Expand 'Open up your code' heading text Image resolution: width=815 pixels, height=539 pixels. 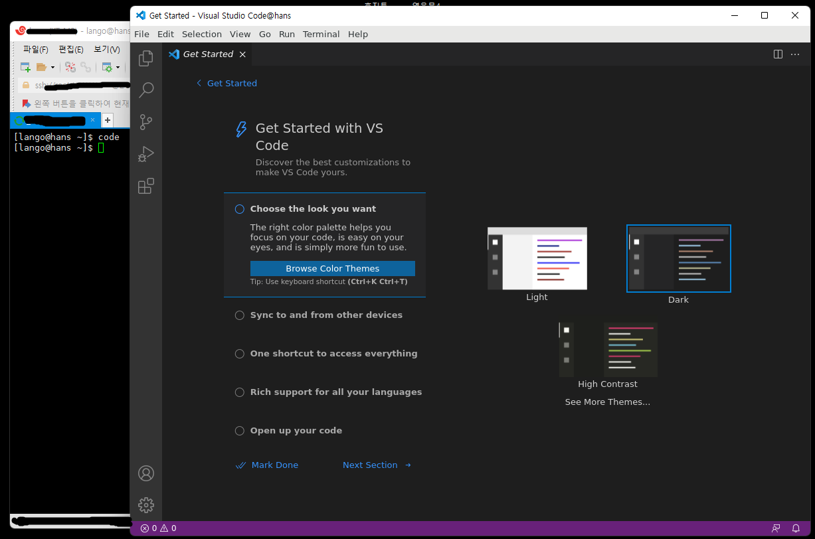click(296, 431)
